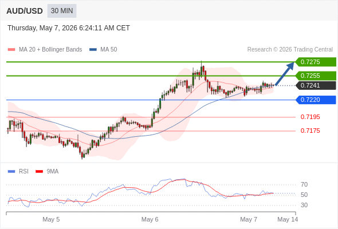The width and height of the screenshot is (338, 229).
Task: Select the 0.7220 blue pivot tag
Action: (316, 100)
